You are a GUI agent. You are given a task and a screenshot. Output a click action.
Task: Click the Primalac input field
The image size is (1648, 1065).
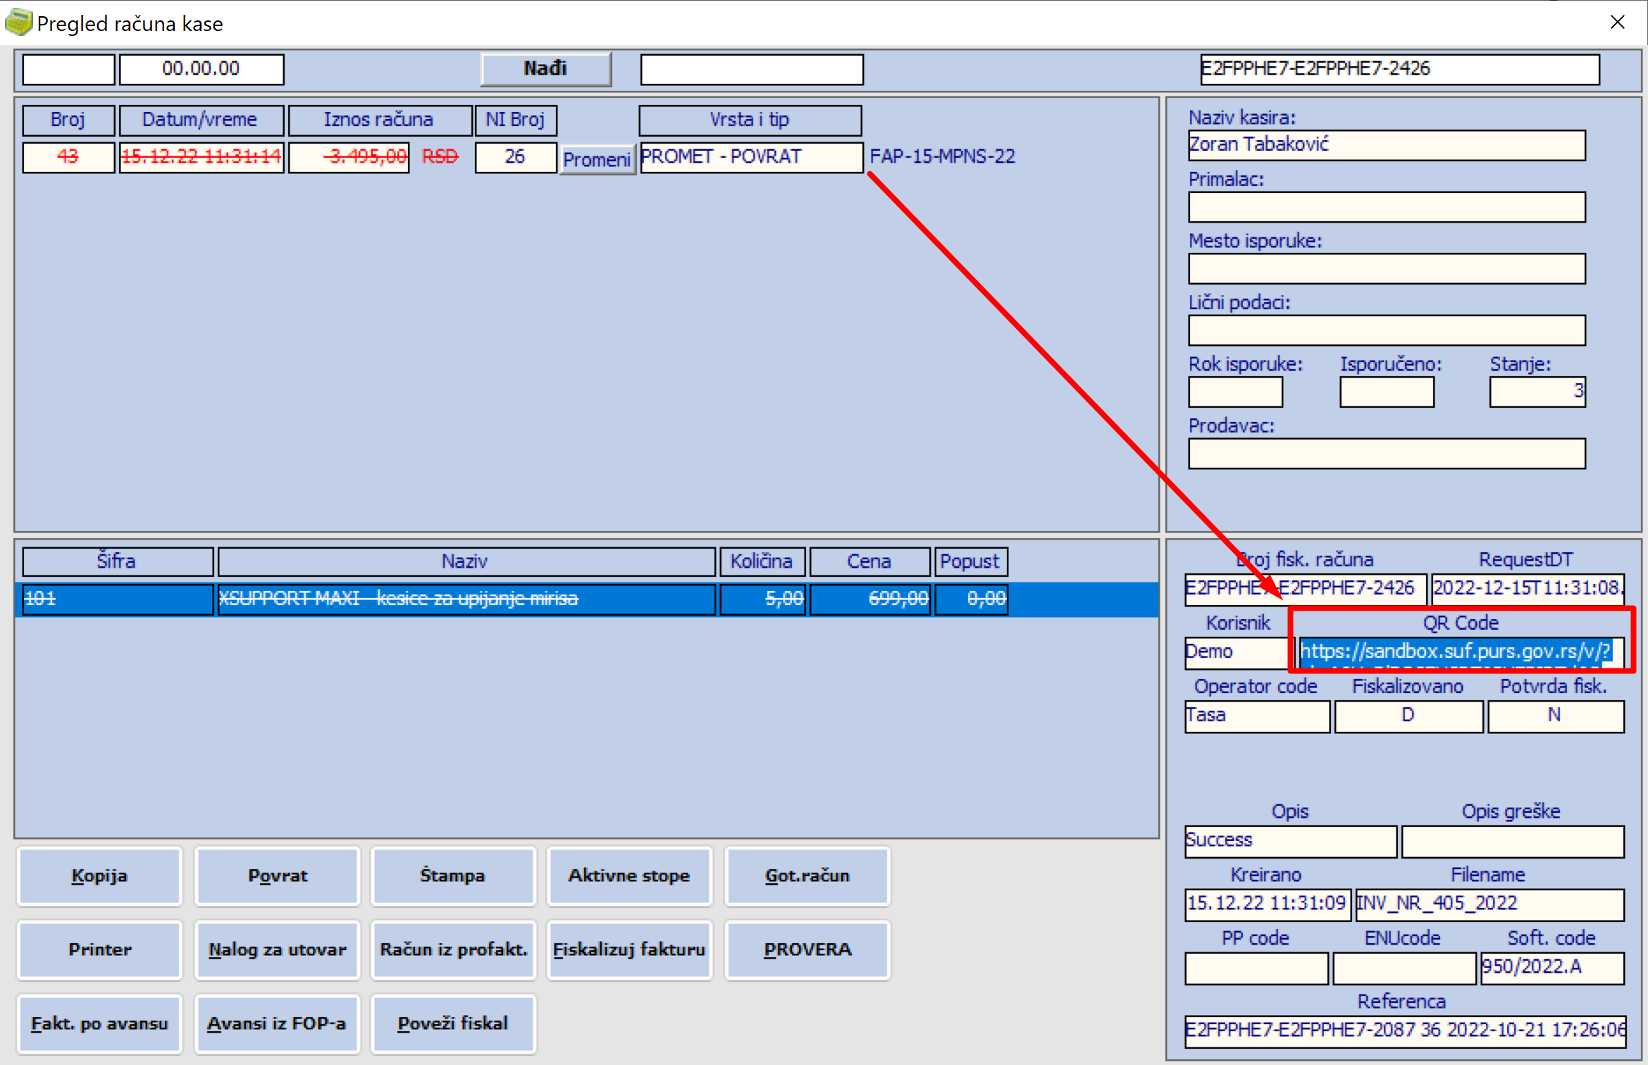click(x=1386, y=207)
